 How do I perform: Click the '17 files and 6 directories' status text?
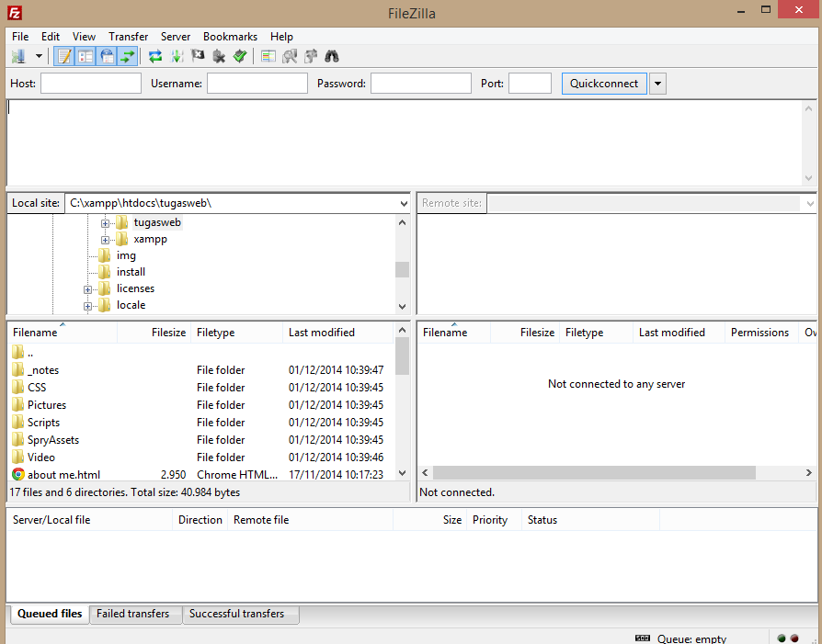(x=125, y=492)
